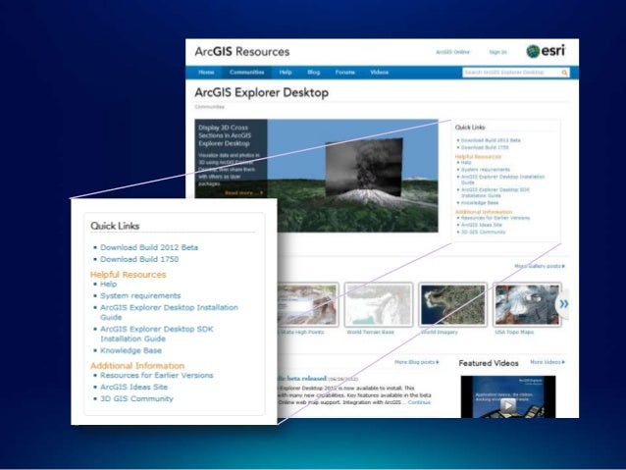
Task: Open the beta released blog title
Action: [x=302, y=378]
